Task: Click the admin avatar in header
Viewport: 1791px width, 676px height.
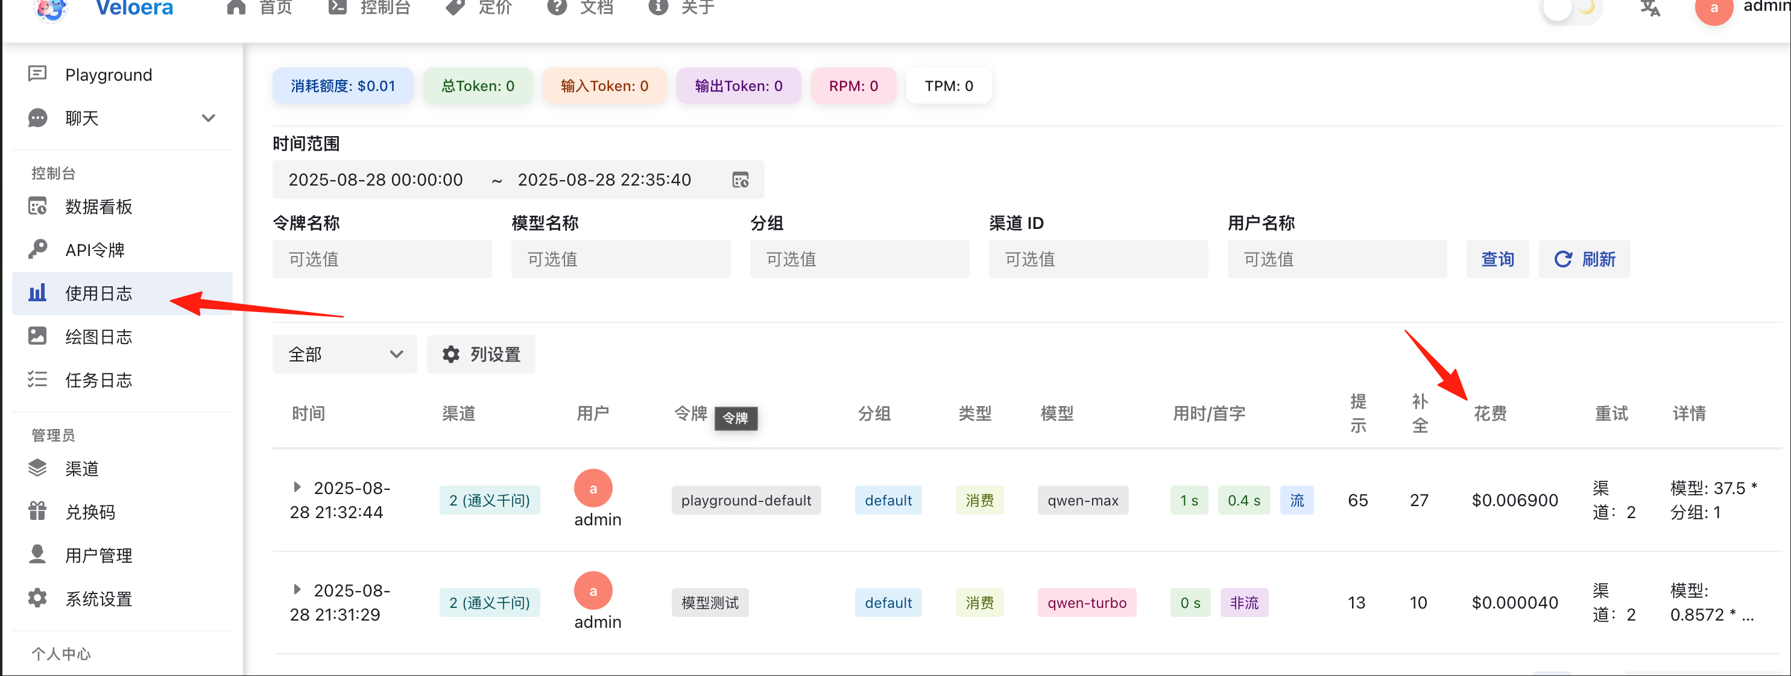Action: click(x=1714, y=8)
